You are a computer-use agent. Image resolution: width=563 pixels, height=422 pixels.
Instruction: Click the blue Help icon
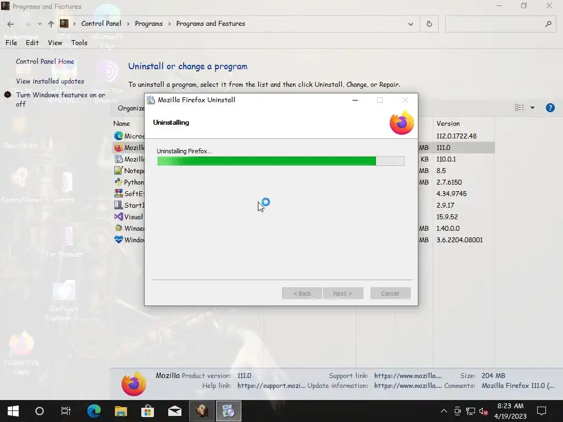pos(550,108)
